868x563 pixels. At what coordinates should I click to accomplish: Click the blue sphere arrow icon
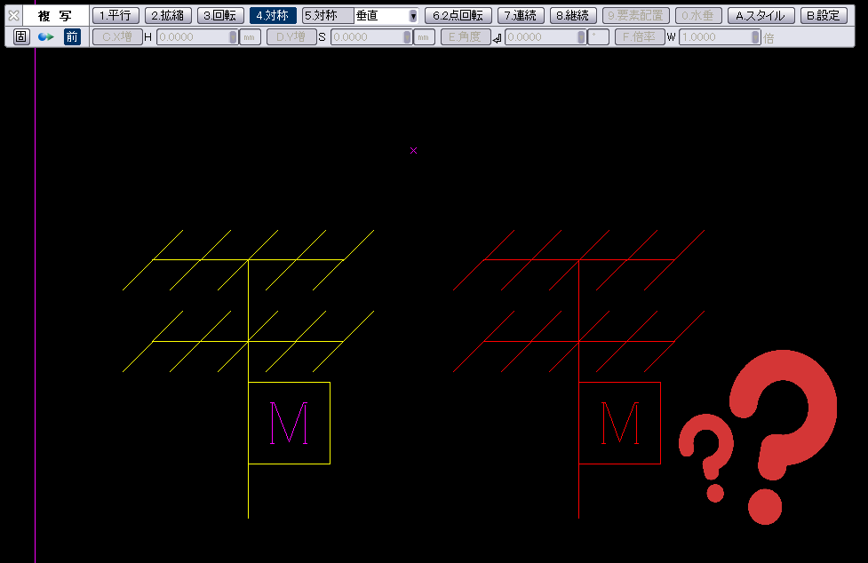[x=46, y=36]
